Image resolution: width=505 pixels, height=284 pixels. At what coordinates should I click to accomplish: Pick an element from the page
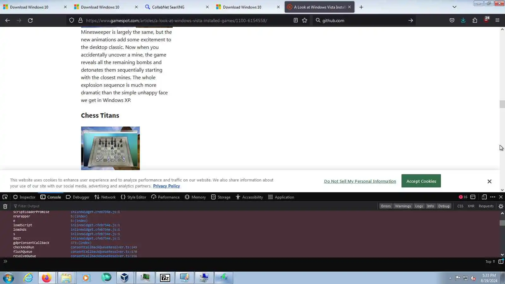(x=5, y=197)
